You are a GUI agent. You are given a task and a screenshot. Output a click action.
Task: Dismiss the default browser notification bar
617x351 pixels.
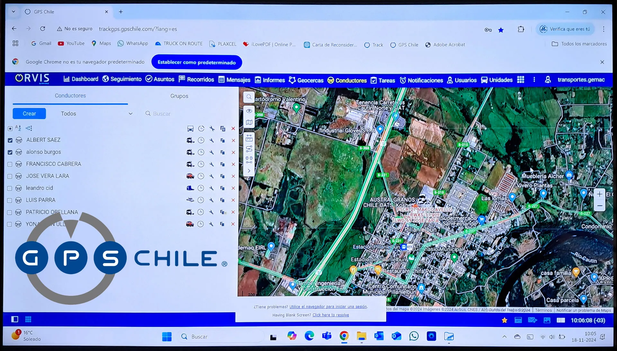602,62
